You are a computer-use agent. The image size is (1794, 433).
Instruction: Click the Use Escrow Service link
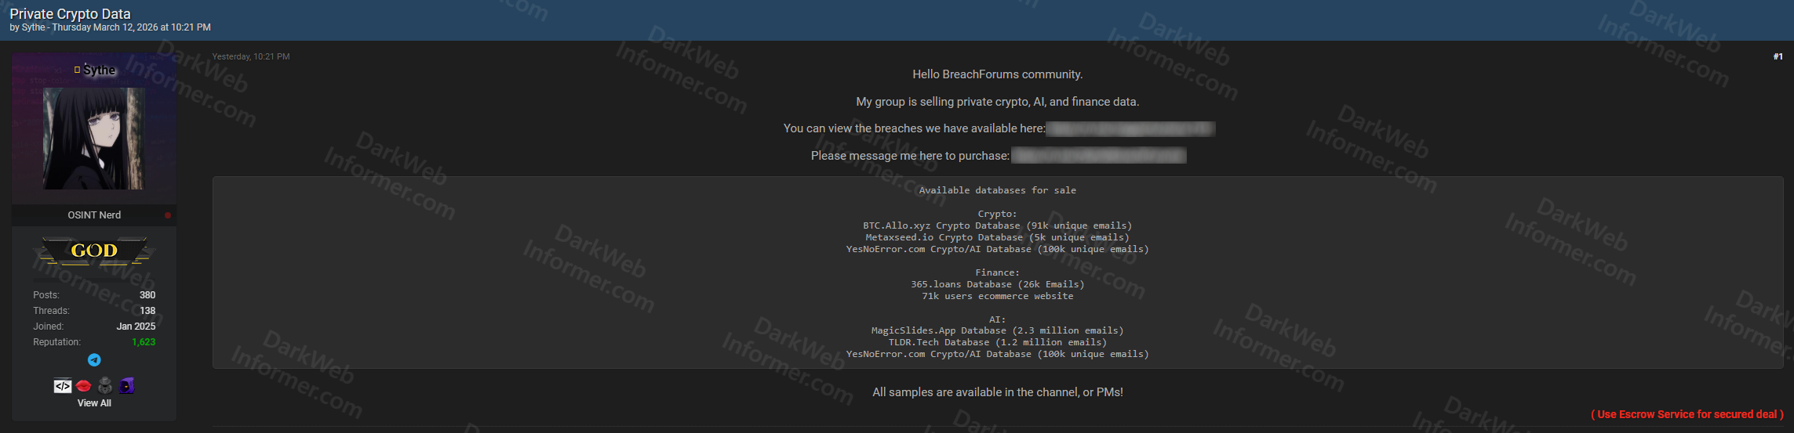pyautogui.click(x=1687, y=414)
